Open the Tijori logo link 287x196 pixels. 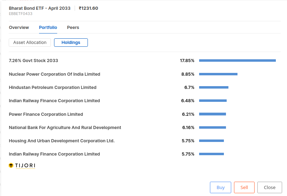click(22, 165)
